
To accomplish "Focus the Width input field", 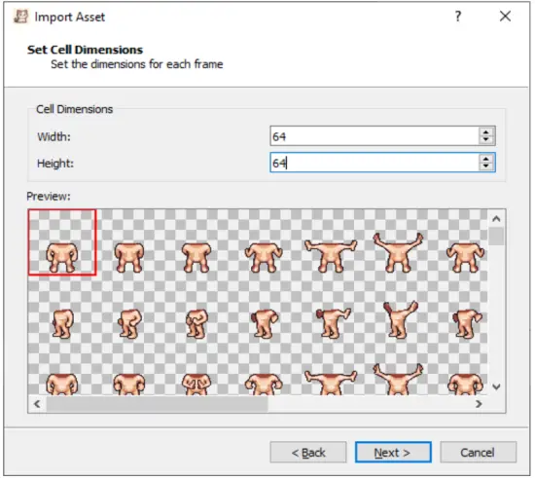I will 374,136.
